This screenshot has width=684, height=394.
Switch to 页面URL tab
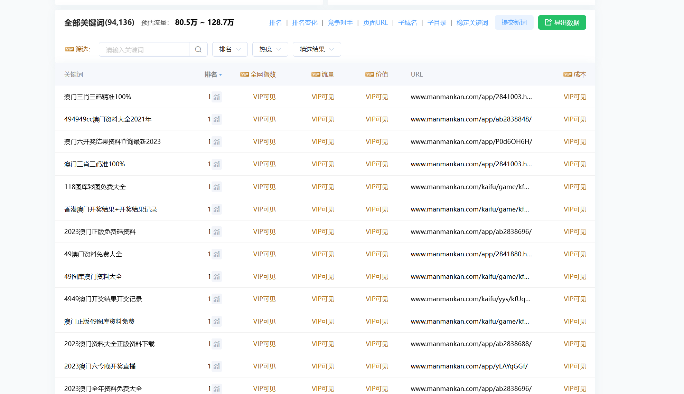(x=376, y=23)
